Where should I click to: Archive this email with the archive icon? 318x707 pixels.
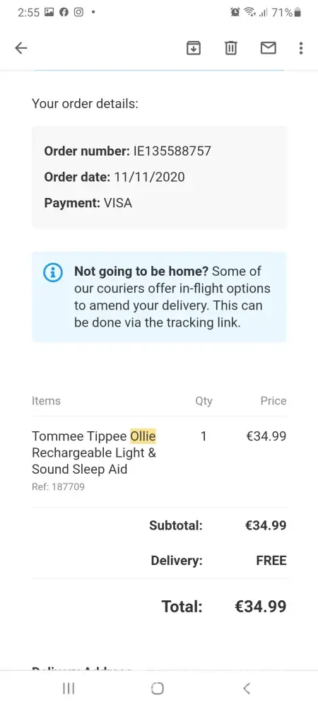(x=193, y=48)
